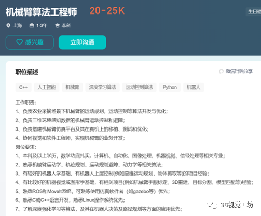This screenshot has height=216, width=261.
Task: Click the 职位描述 section heading
Action: 27,72
